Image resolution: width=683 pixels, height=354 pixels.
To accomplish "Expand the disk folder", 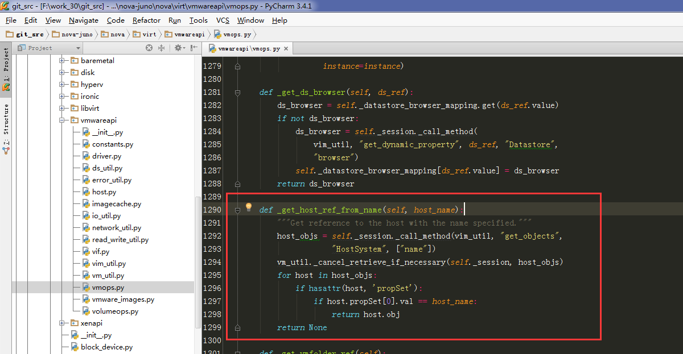I will (x=62, y=72).
